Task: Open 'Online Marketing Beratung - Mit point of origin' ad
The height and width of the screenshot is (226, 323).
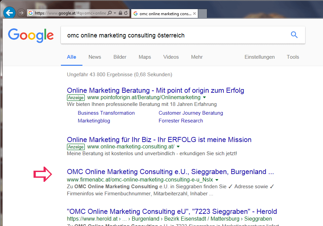Action: 155,90
